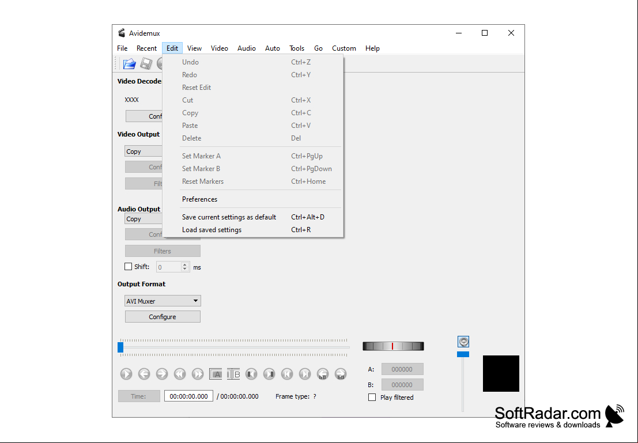
Task: Open Preferences from the Edit menu
Action: 253,199
